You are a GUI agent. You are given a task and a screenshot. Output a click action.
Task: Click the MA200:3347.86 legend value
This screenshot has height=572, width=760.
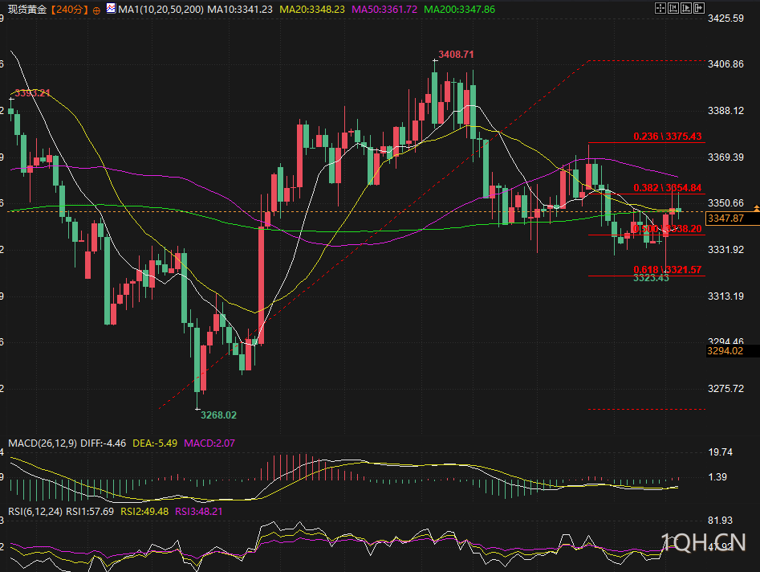[x=460, y=9]
